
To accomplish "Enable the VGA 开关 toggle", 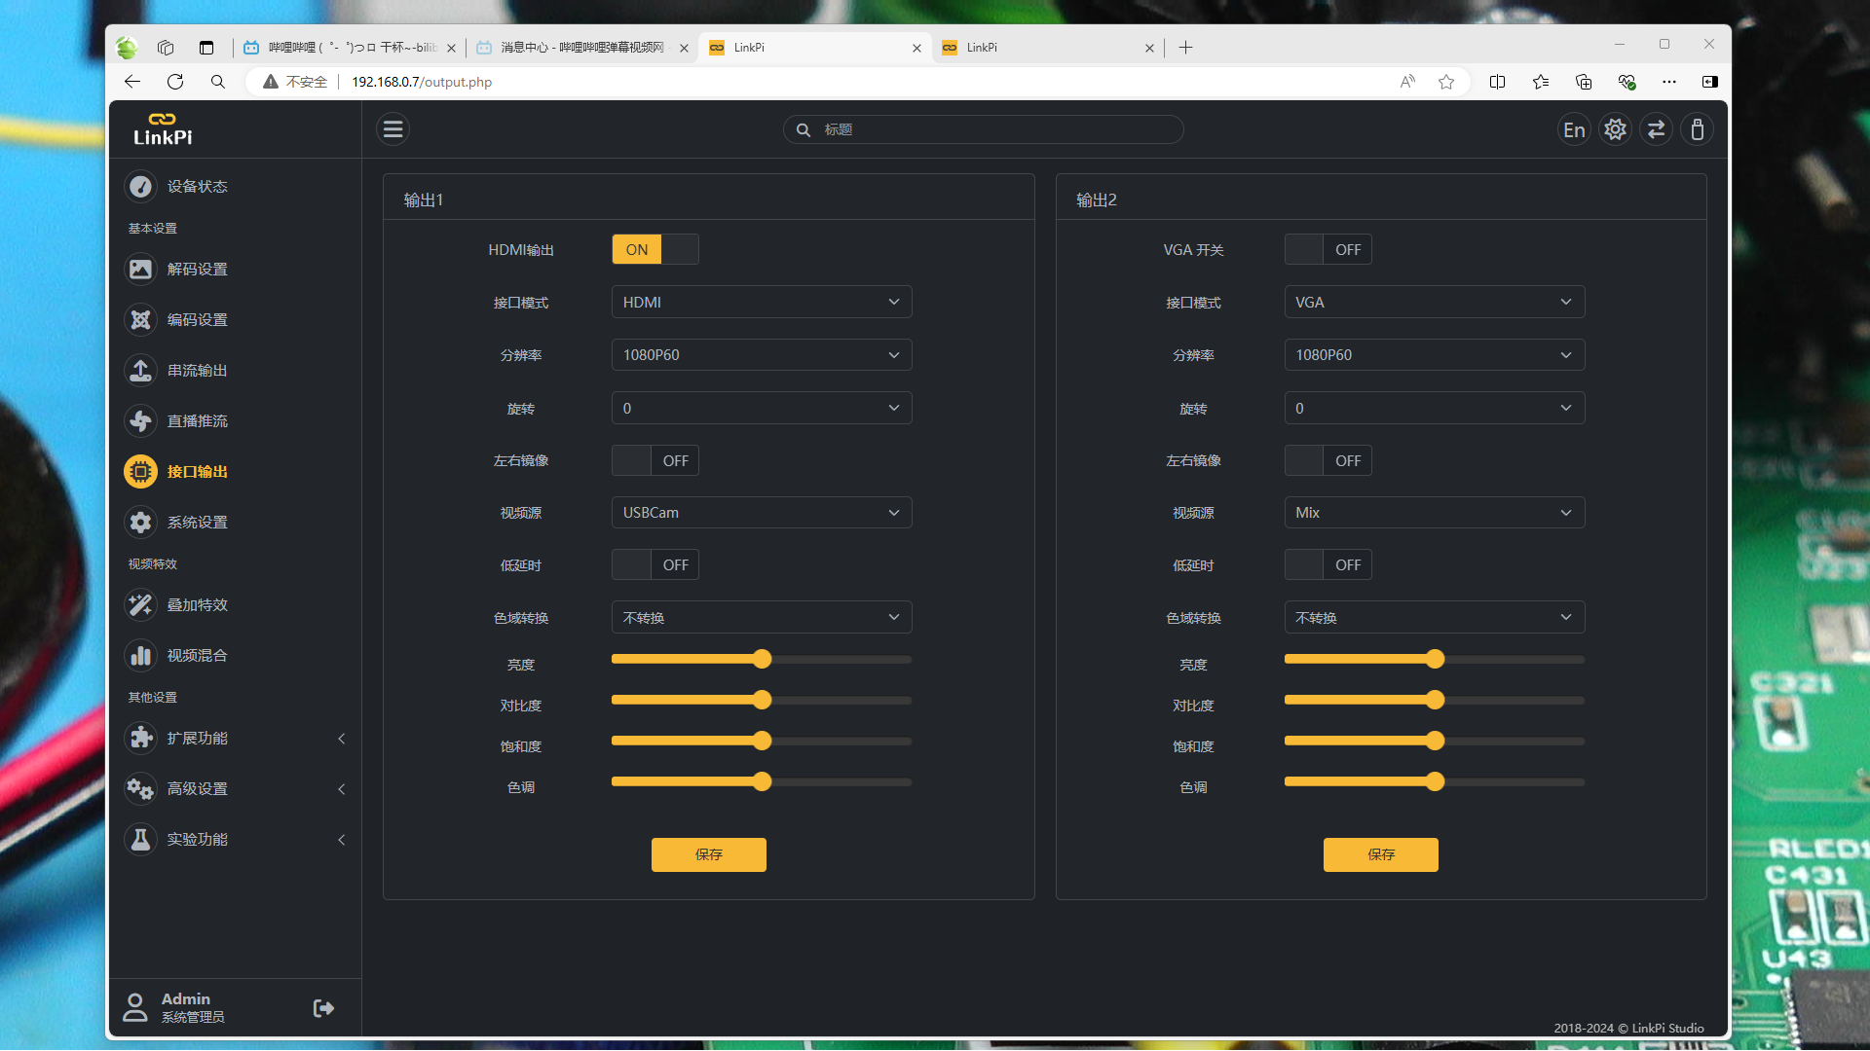I will point(1328,250).
